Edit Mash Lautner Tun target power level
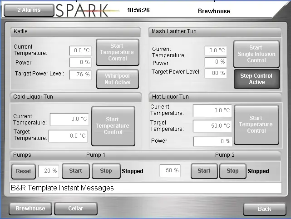291x219 pixels. pos(216,73)
